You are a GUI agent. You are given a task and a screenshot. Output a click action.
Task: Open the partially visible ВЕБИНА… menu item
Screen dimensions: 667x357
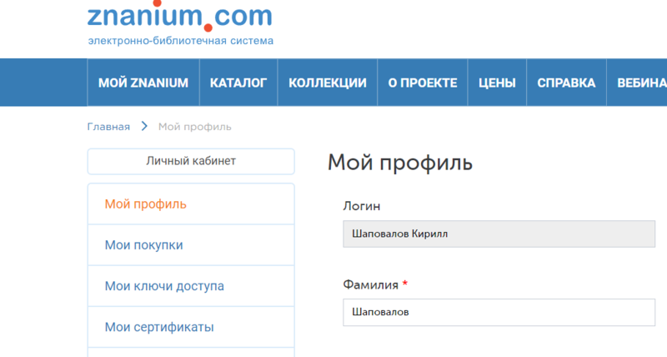click(637, 83)
